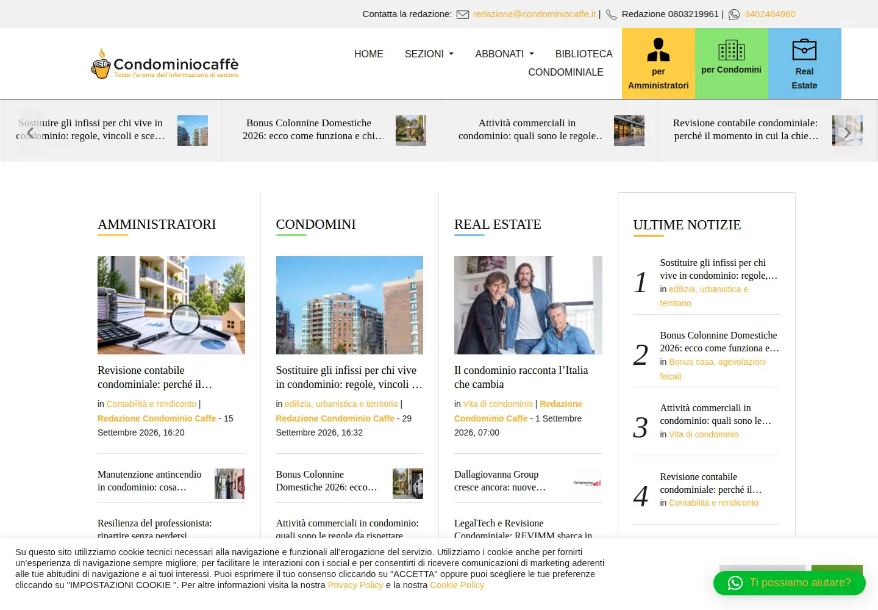Open 'Contabilità e rendiconto' category under Amministratori article
Image resolution: width=878 pixels, height=610 pixels.
pyautogui.click(x=151, y=404)
